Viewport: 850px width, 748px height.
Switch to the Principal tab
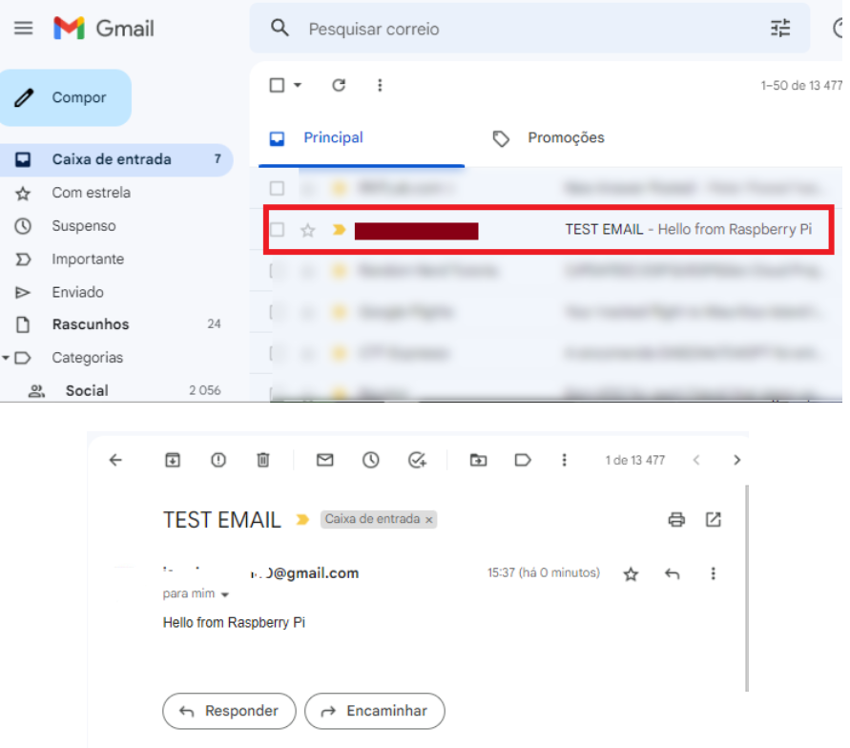(x=361, y=137)
